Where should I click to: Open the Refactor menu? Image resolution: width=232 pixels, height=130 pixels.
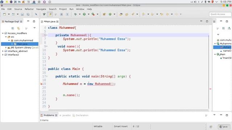click(29, 9)
